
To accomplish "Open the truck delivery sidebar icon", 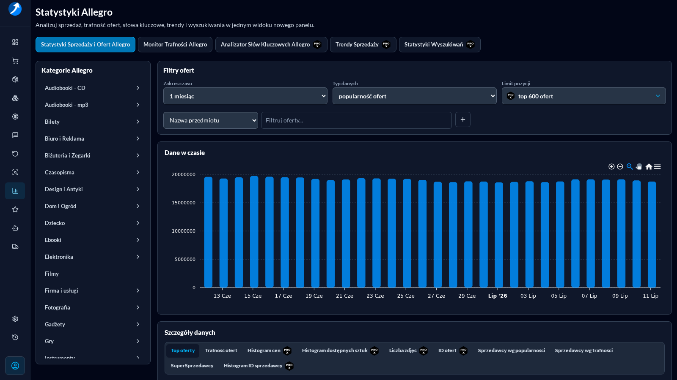I will 15,247.
